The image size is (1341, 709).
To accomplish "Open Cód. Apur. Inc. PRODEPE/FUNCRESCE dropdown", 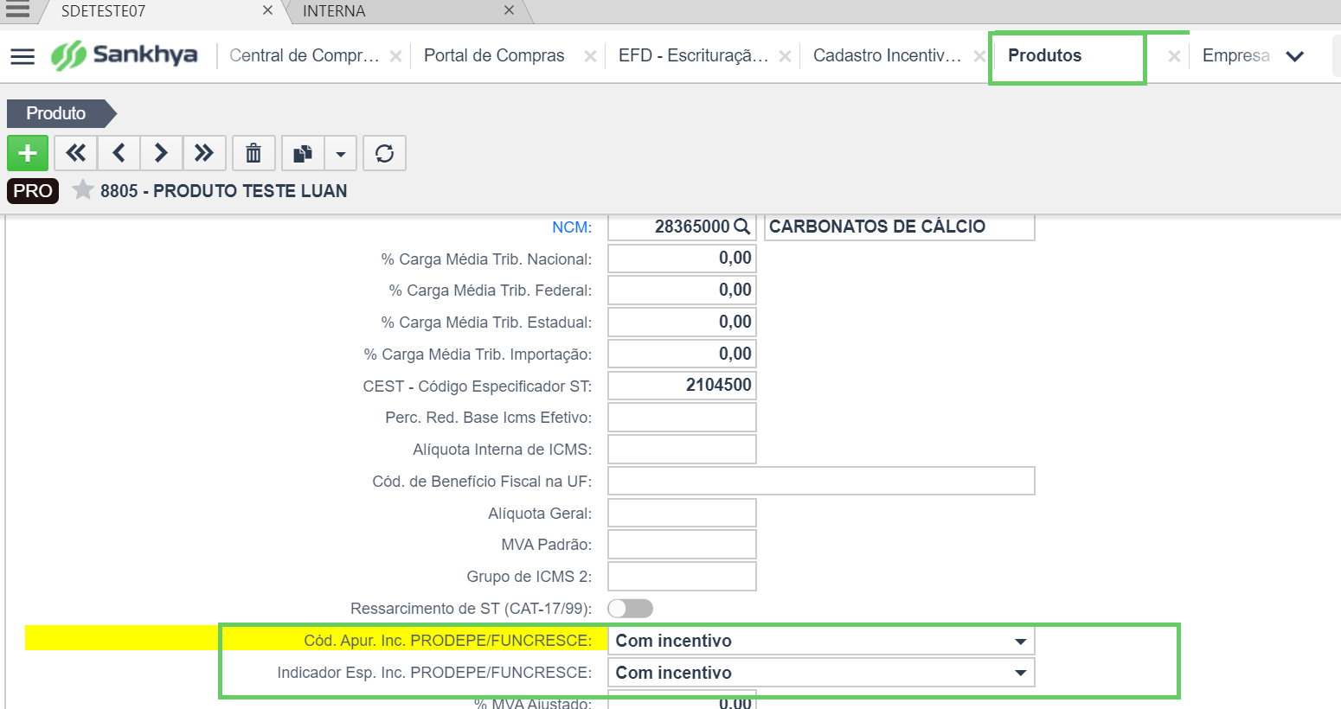I will coord(821,641).
